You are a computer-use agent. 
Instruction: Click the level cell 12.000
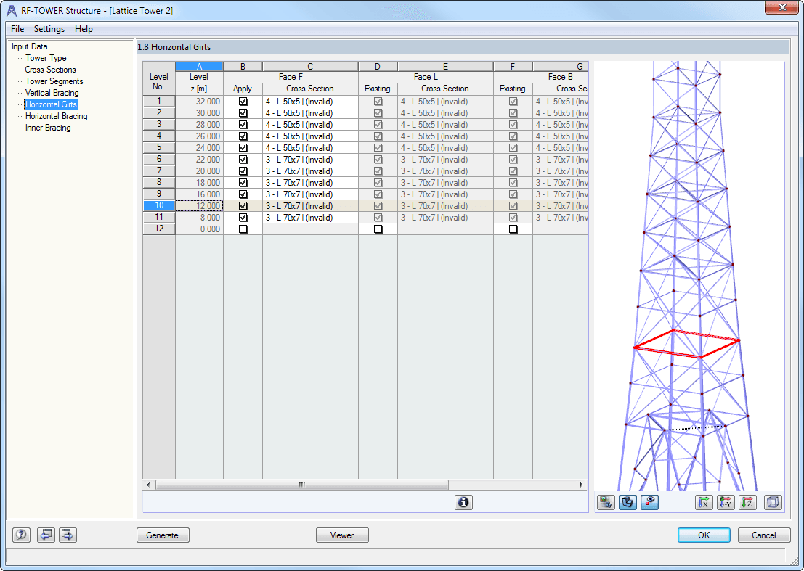click(199, 206)
